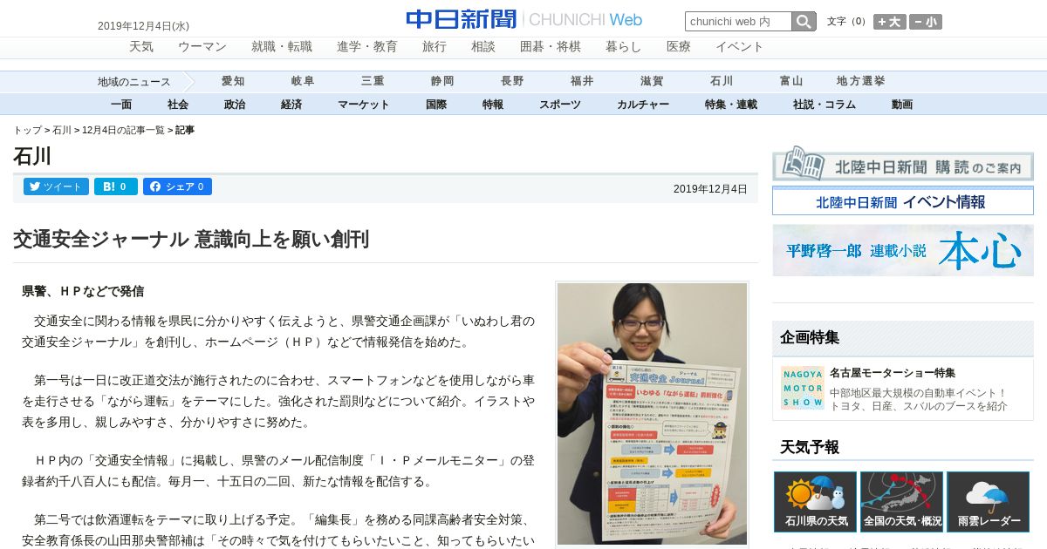The image size is (1047, 549).
Task: Select 岐阜 regional news
Action: 303,81
